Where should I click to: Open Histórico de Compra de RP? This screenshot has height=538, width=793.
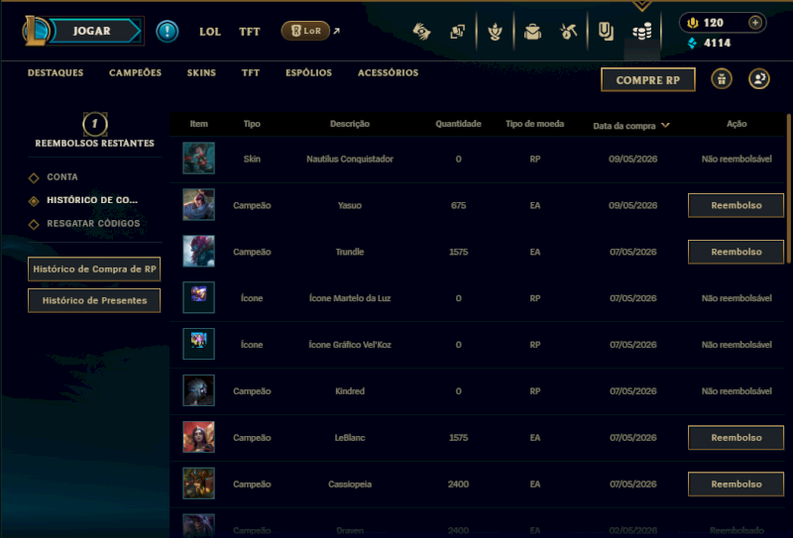pos(94,269)
